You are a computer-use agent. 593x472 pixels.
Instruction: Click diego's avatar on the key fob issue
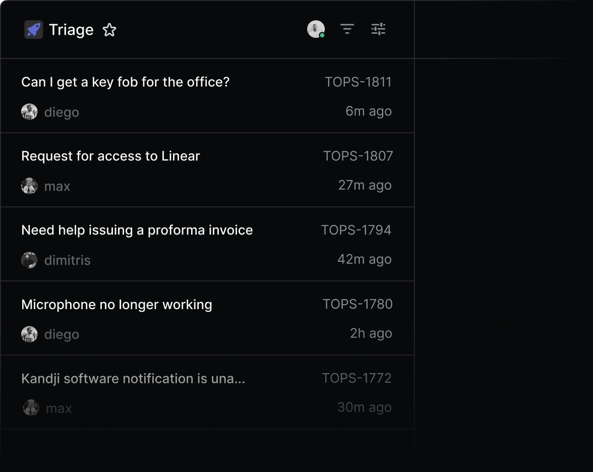pos(29,111)
